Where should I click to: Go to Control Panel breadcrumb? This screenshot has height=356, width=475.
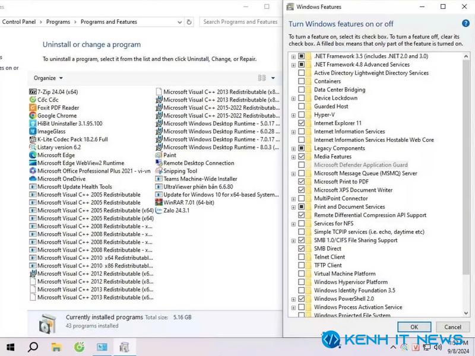pos(19,22)
